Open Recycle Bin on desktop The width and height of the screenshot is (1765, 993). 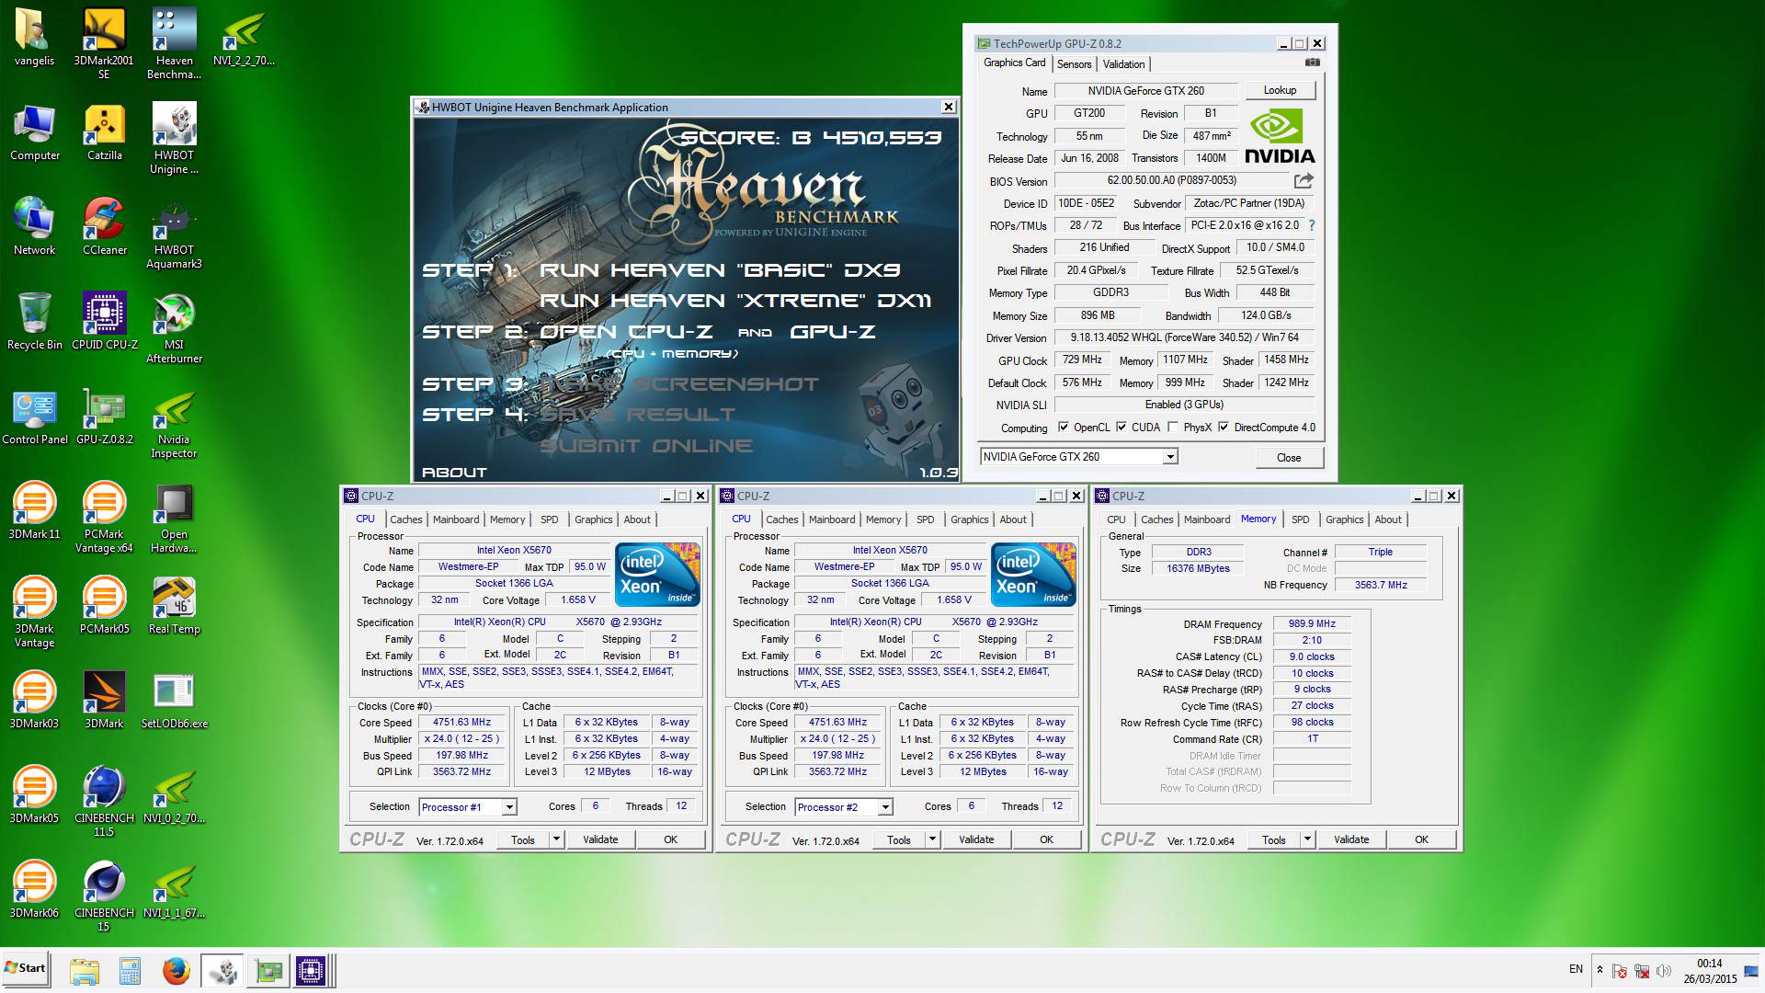34,322
